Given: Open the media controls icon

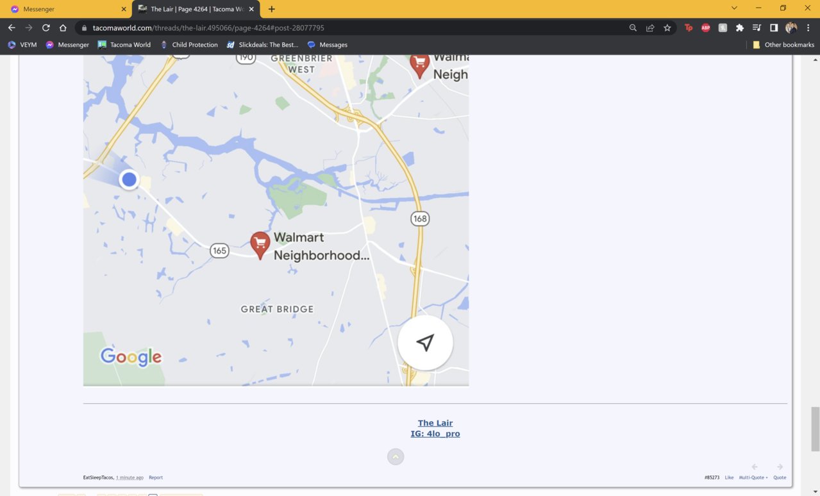Looking at the screenshot, I should pyautogui.click(x=757, y=28).
